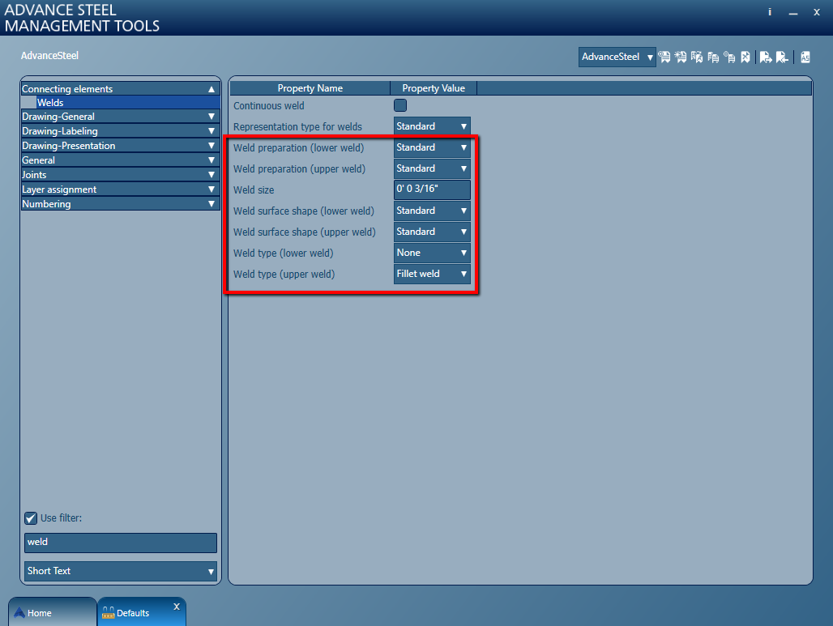Enable the Use filter checkbox
The image size is (833, 626).
(x=30, y=517)
